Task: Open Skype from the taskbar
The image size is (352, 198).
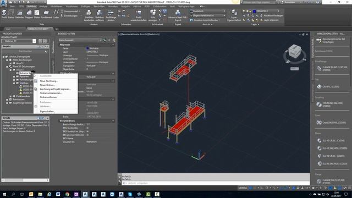Action: 130,194
